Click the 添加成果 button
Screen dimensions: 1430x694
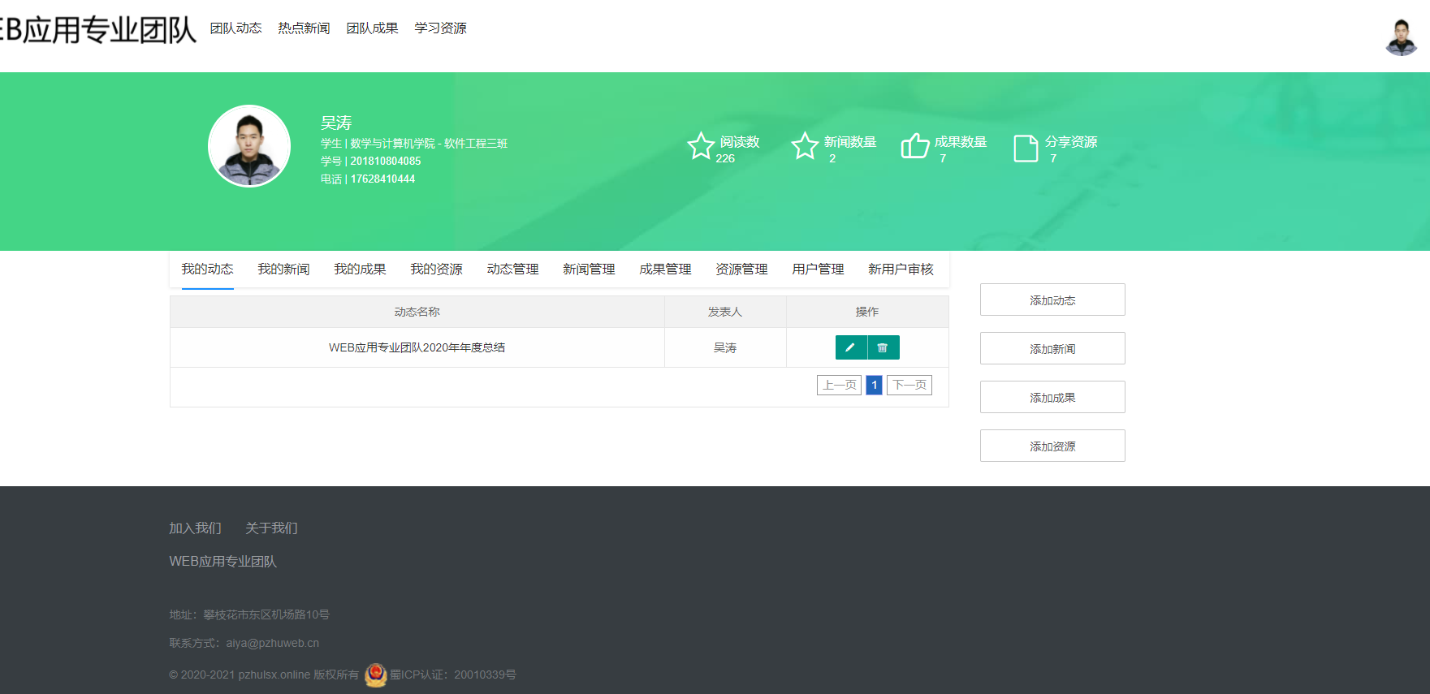[1052, 397]
